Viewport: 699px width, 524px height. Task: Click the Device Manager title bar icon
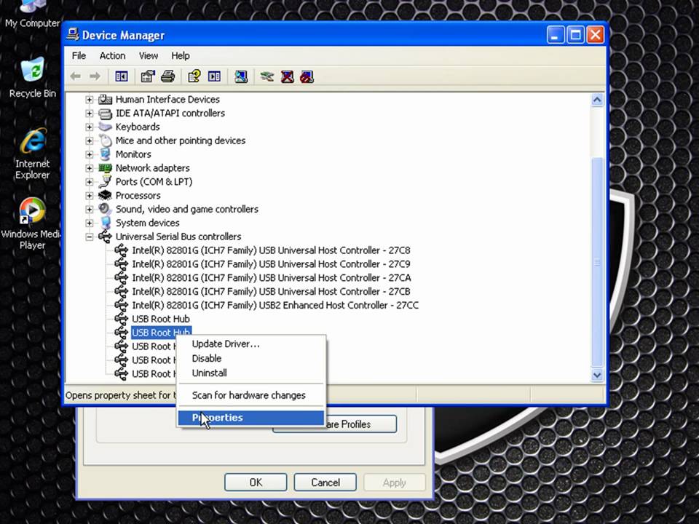(73, 34)
